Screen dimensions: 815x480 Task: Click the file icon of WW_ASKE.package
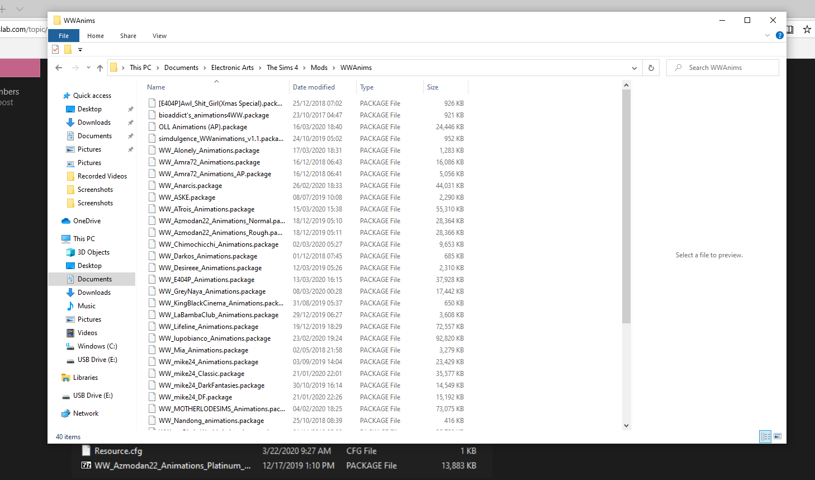(152, 197)
